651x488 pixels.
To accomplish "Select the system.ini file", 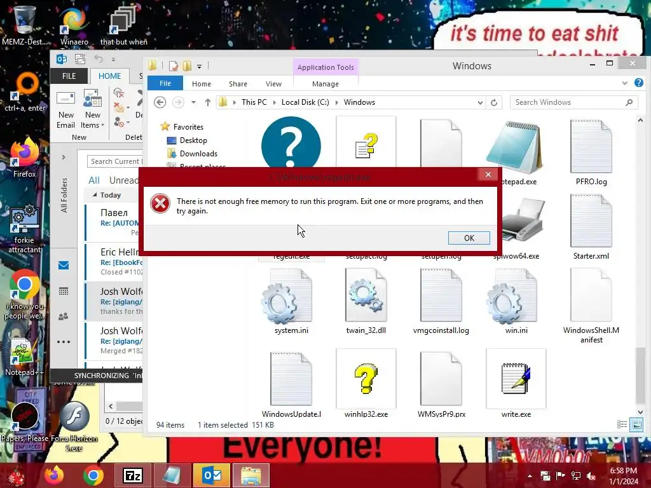I will (291, 301).
